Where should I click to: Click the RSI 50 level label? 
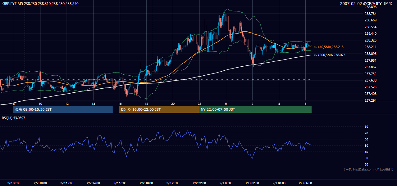point(366,145)
